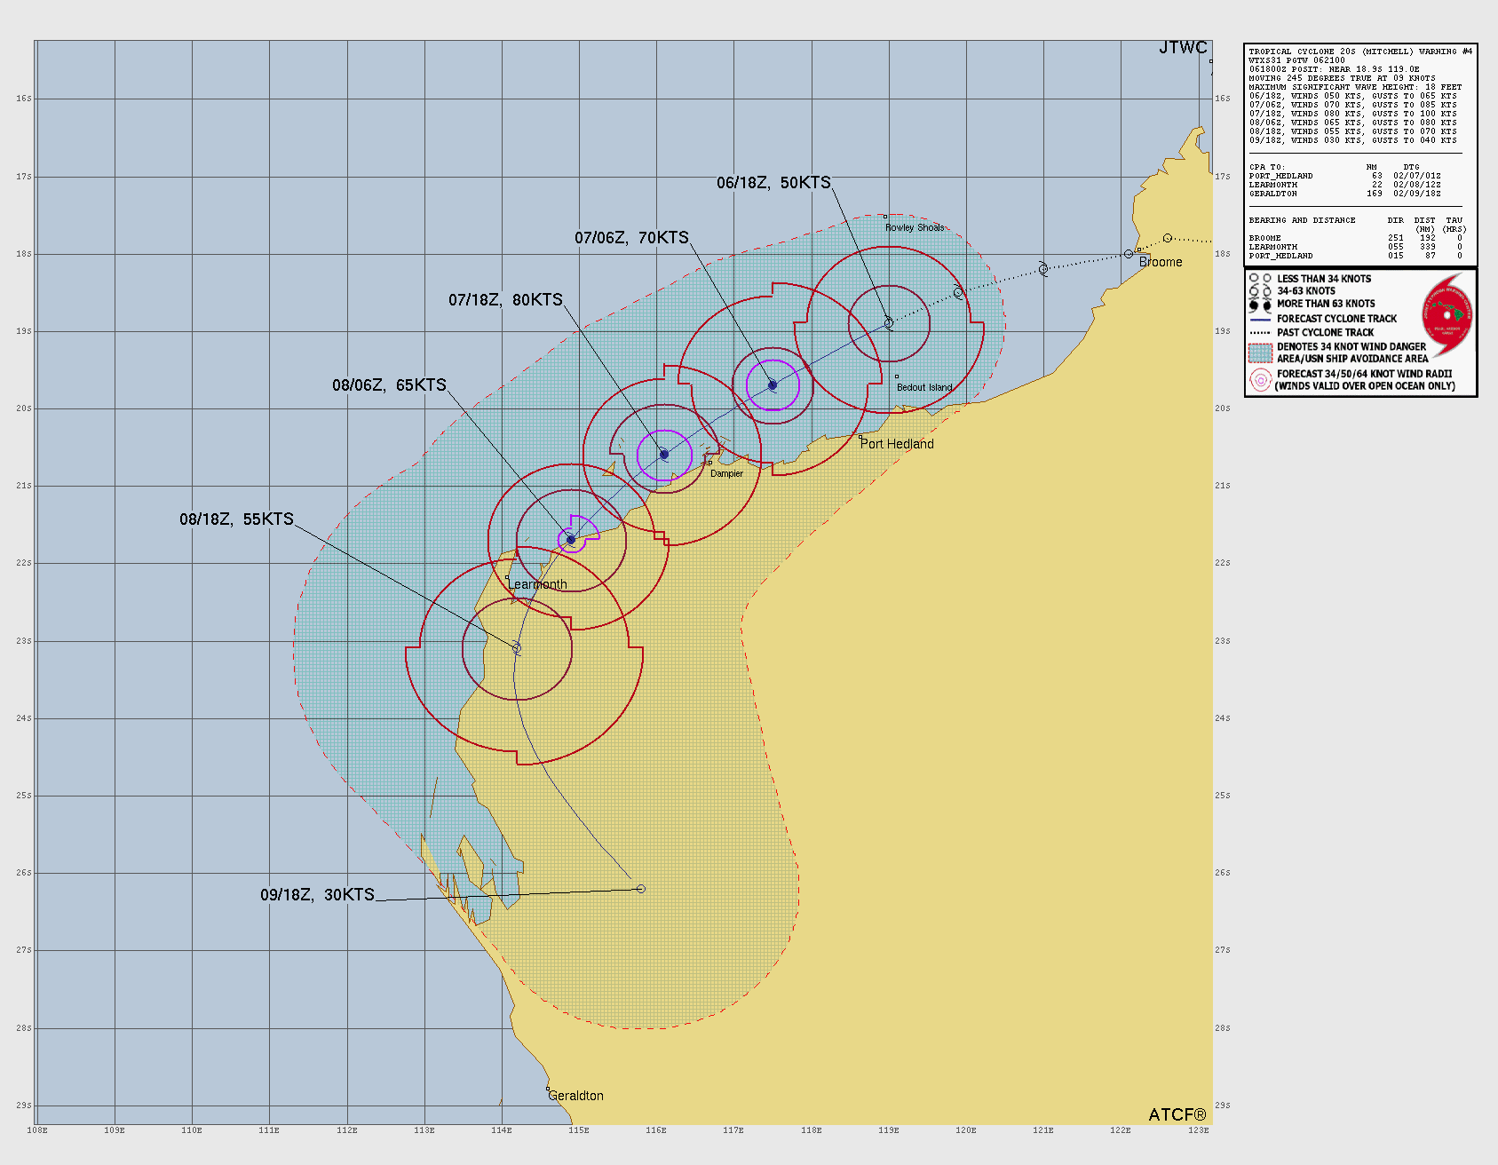This screenshot has height=1165, width=1498.
Task: Click the JTWC hurricane logo in legend
Action: tap(1447, 314)
